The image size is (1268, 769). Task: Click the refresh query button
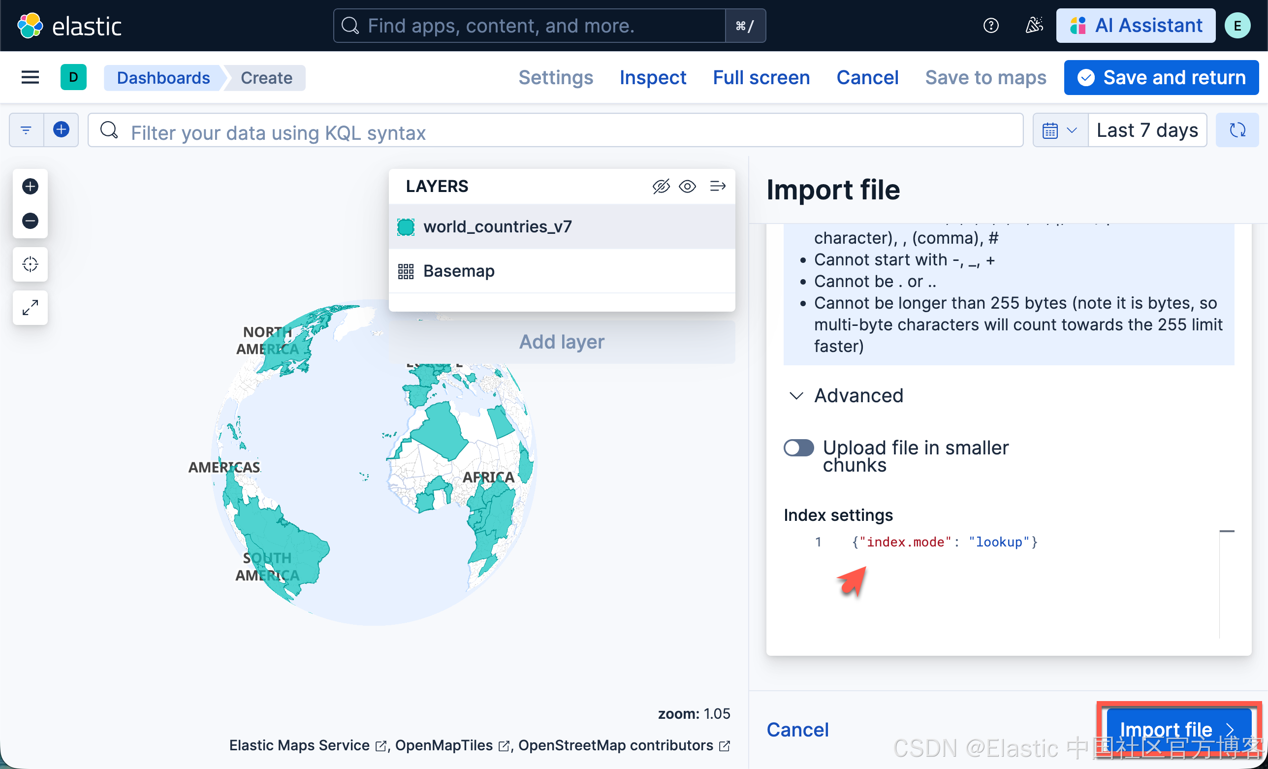(x=1236, y=130)
